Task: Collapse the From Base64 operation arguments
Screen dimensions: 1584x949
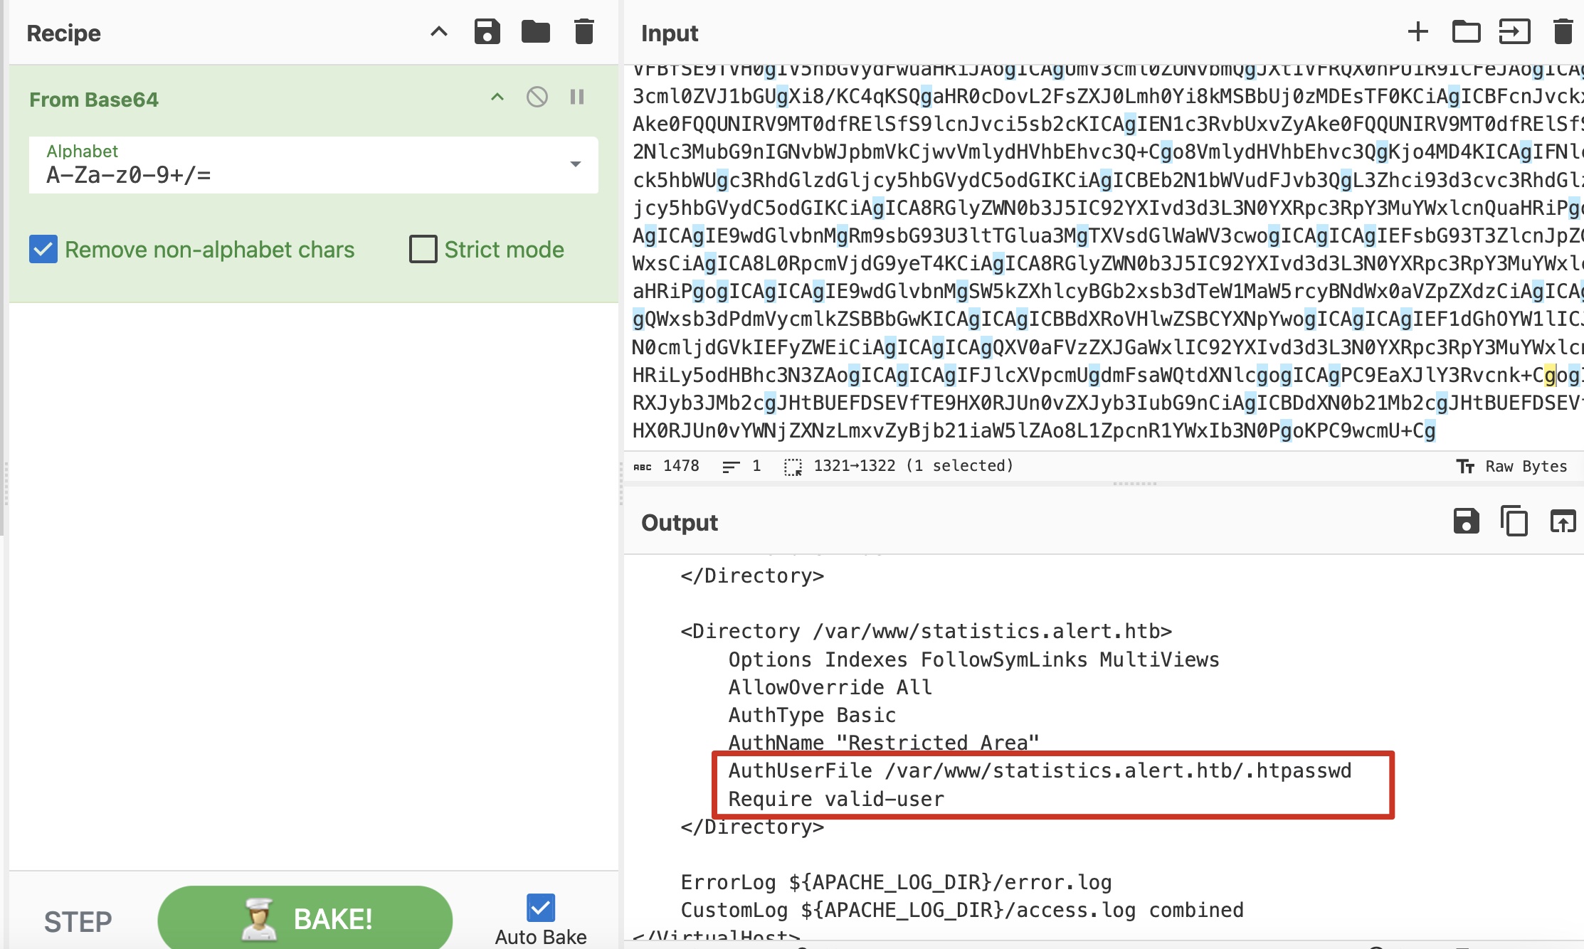Action: tap(497, 97)
